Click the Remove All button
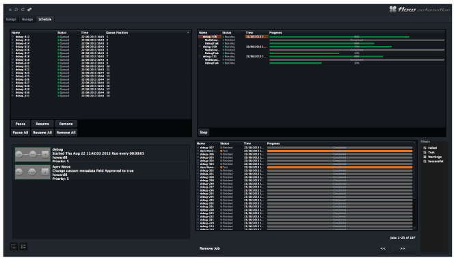This screenshot has height=260, width=456. pyautogui.click(x=66, y=133)
